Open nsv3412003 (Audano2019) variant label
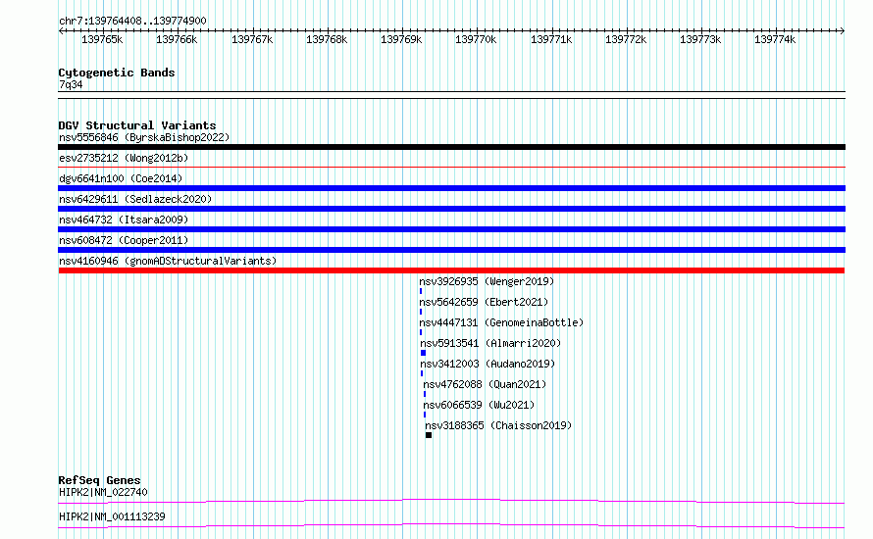Viewport: 873px width, 539px height. 488,364
